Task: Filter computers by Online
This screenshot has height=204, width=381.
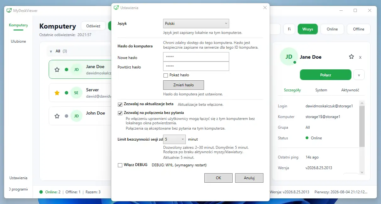Action: pos(332,29)
